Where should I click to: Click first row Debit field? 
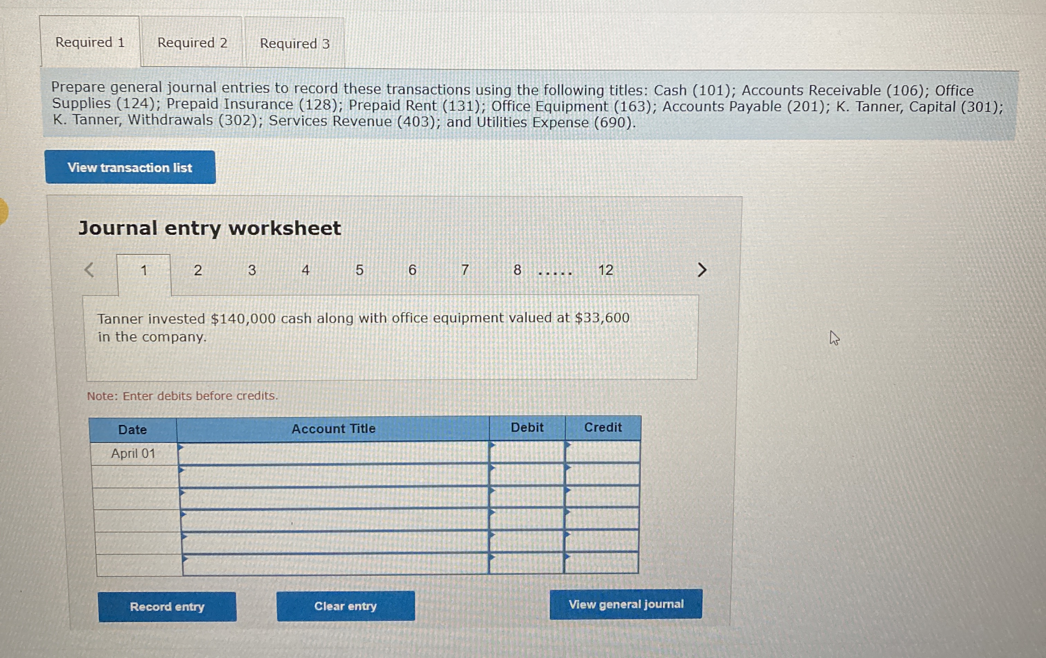pyautogui.click(x=526, y=452)
